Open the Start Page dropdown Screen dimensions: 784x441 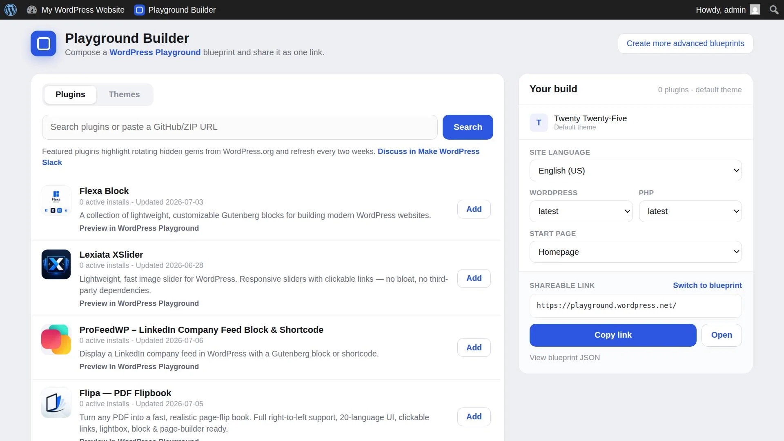[635, 252]
